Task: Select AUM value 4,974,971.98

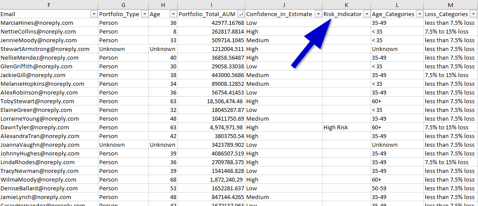Action: point(211,128)
